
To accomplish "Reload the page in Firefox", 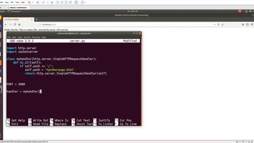I will 15,25.
